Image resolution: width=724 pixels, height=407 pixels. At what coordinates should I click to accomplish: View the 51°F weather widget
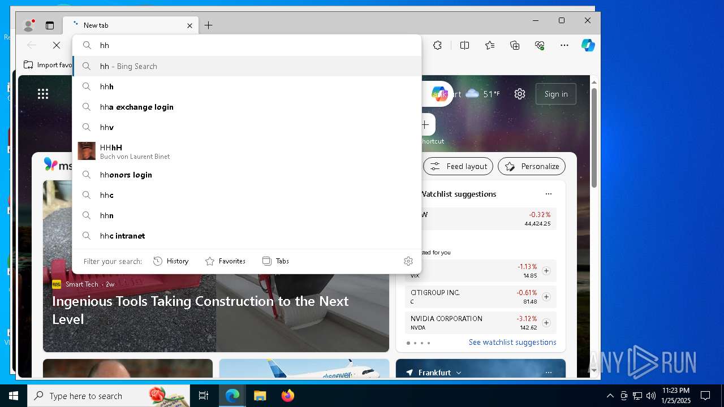(x=482, y=94)
